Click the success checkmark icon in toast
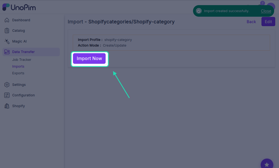This screenshot has width=279, height=168. [x=199, y=11]
